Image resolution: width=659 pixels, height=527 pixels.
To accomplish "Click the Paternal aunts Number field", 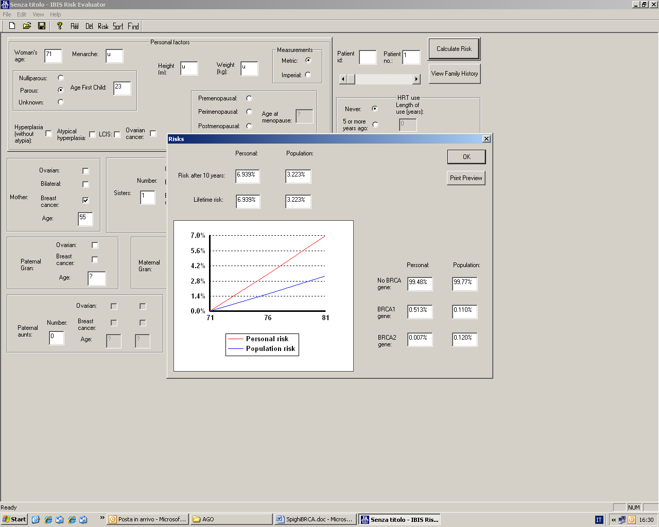I will click(57, 338).
